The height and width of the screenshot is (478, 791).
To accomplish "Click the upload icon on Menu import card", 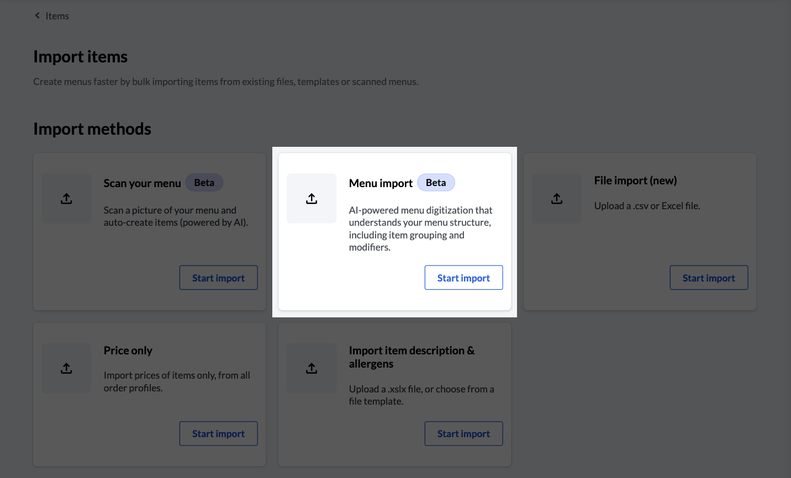I will click(x=312, y=199).
